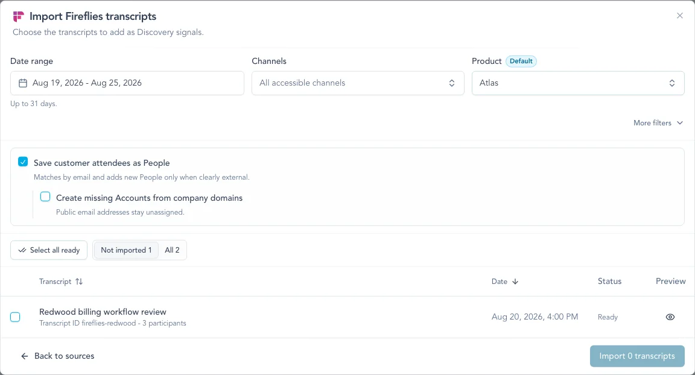Click the Aug 20, 2026, 4:00 PM date
This screenshot has width=695, height=375.
(x=535, y=317)
